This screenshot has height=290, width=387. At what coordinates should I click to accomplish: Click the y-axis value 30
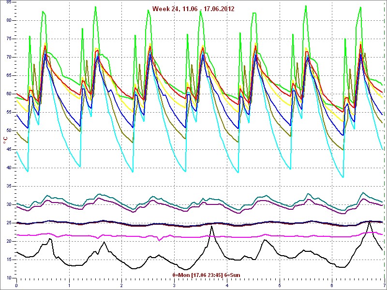tap(8, 204)
